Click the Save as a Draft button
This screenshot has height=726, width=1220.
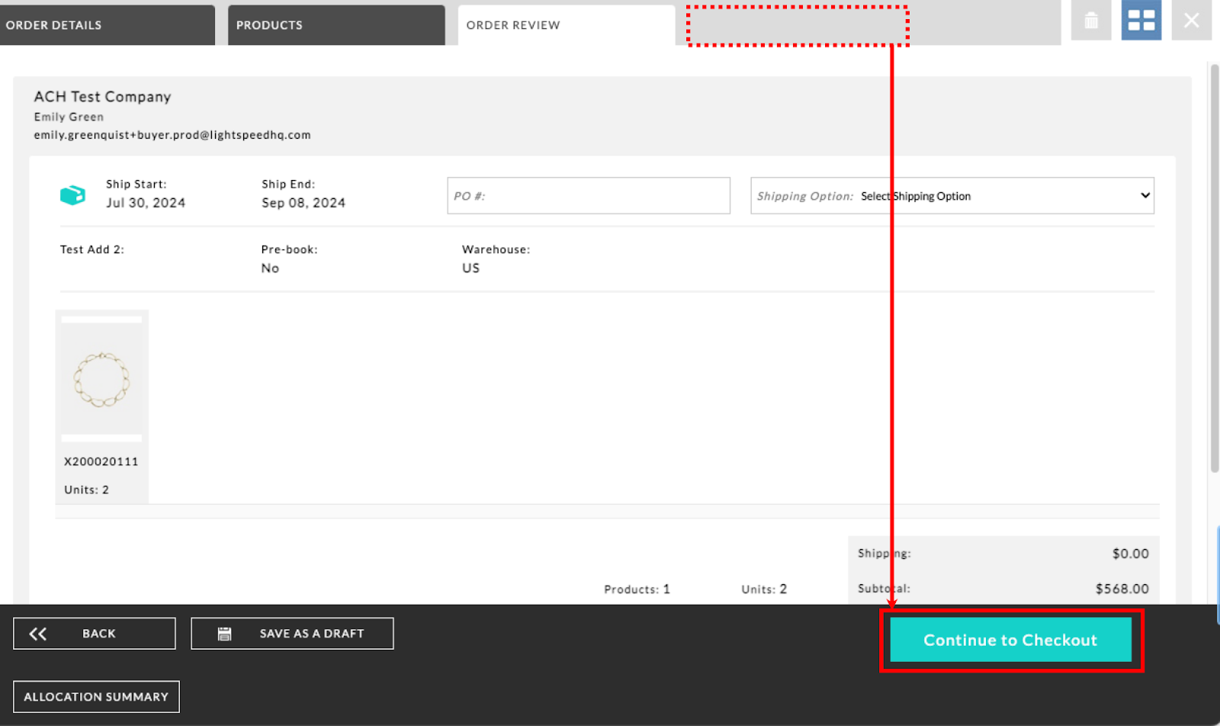292,633
